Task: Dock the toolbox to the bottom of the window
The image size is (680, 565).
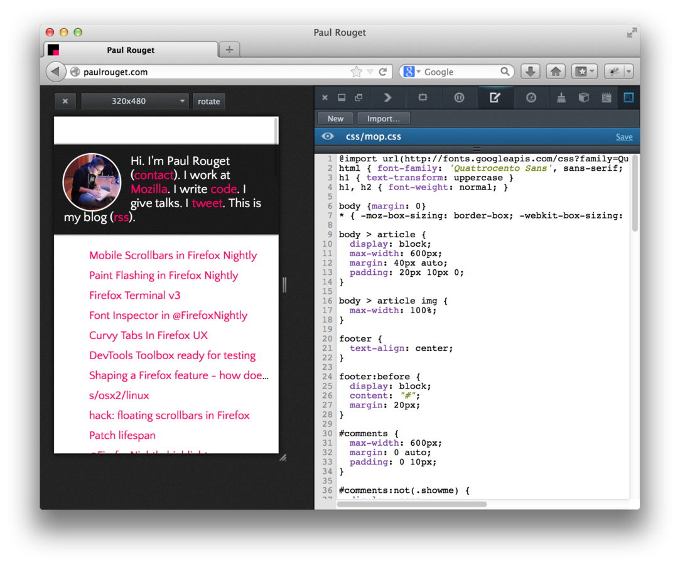Action: click(342, 97)
